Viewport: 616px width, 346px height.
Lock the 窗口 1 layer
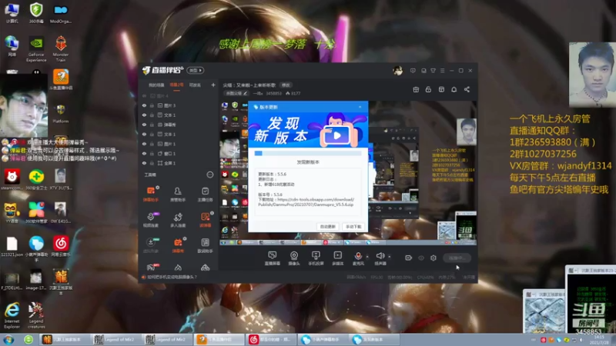coord(152,153)
